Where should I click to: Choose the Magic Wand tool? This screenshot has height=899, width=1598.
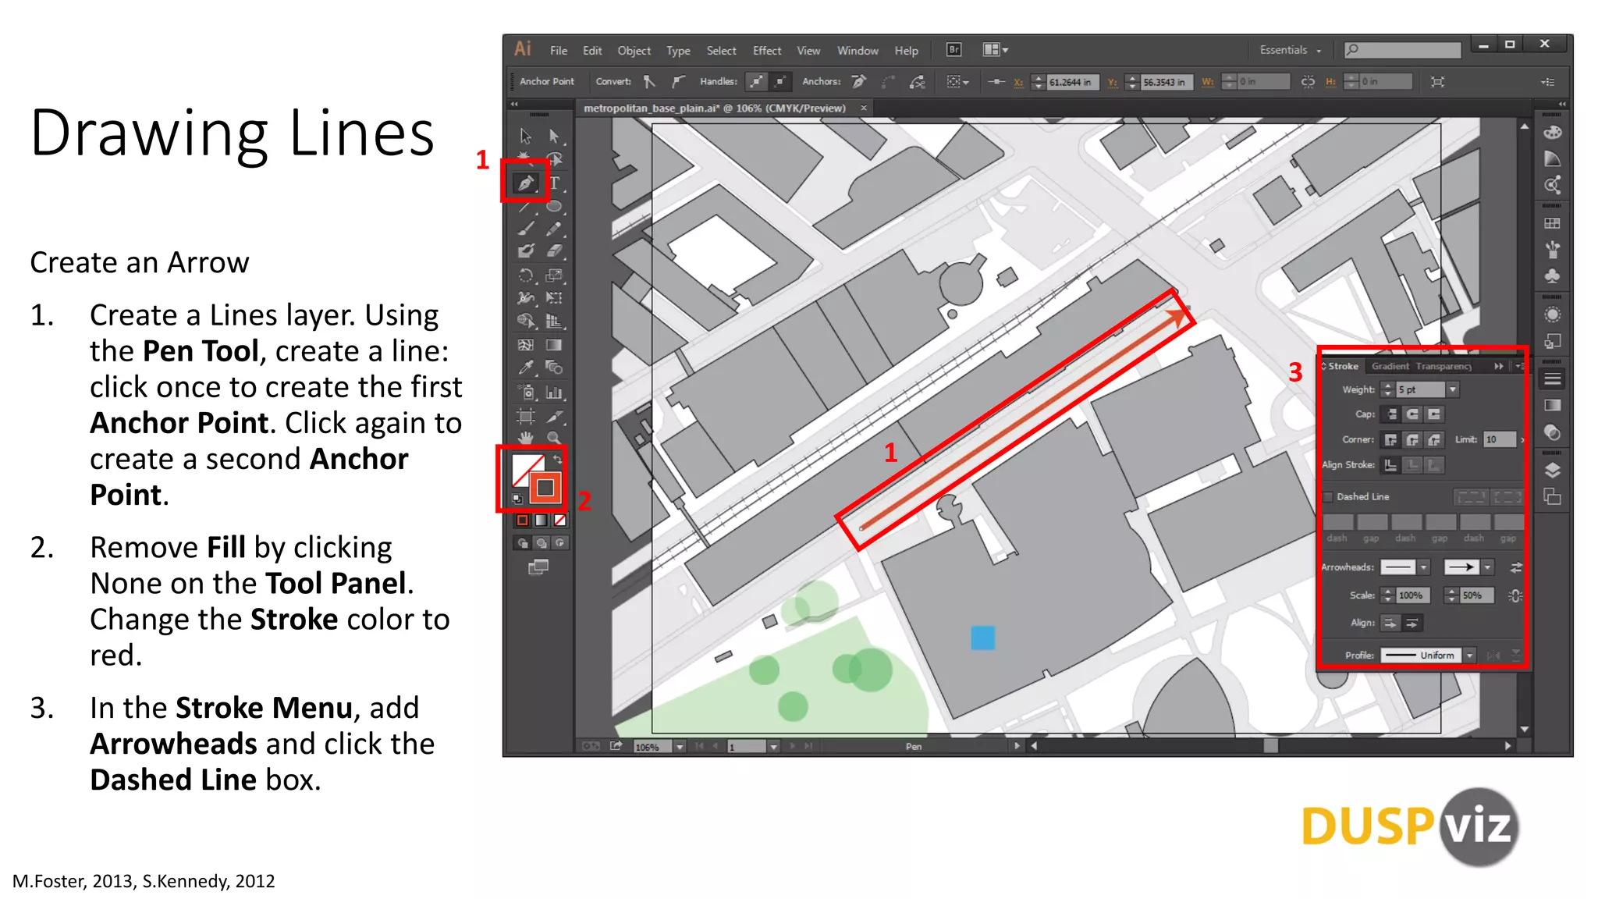(525, 159)
